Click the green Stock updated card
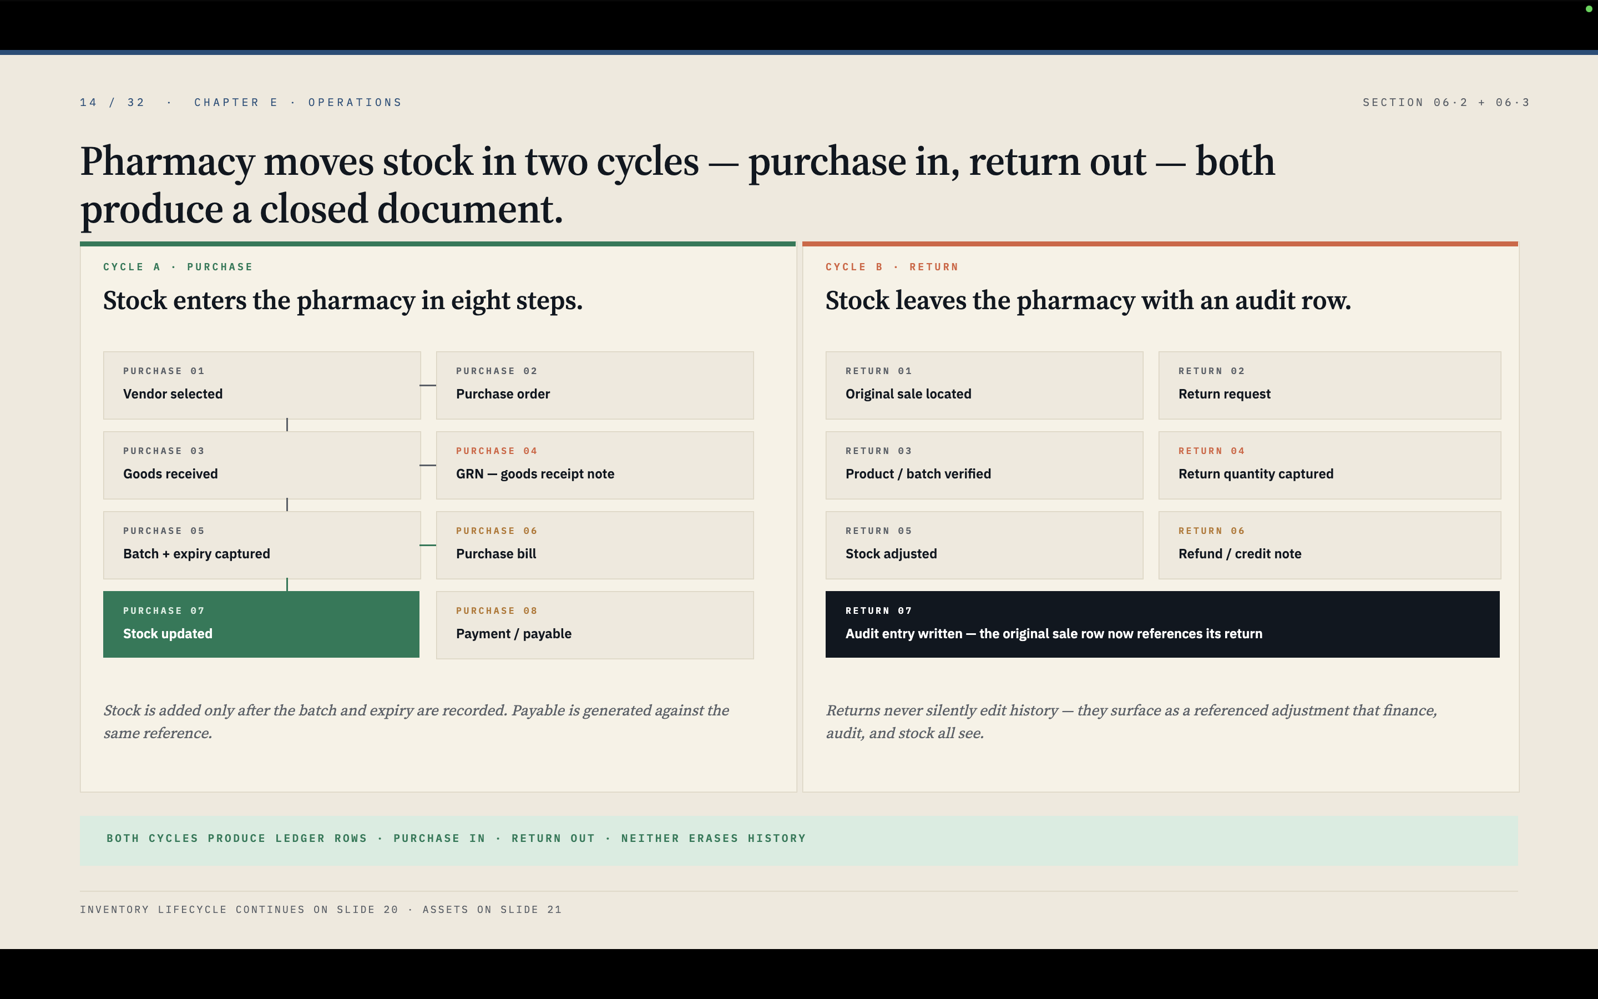The height and width of the screenshot is (999, 1598). point(261,624)
